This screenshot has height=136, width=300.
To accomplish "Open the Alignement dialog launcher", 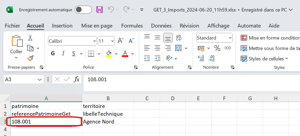I will (190, 67).
